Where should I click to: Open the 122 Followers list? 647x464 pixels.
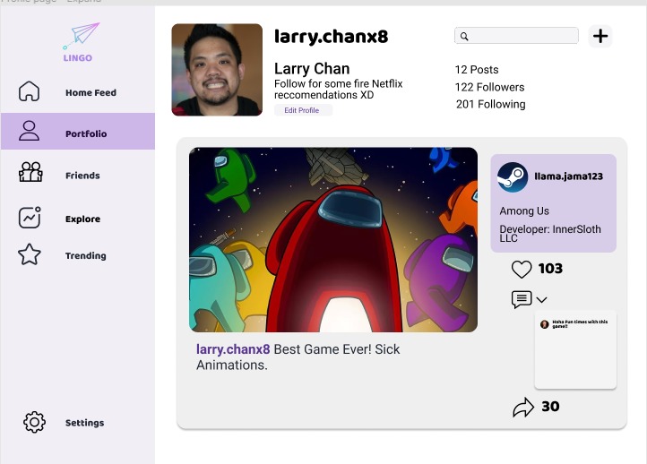(x=489, y=87)
